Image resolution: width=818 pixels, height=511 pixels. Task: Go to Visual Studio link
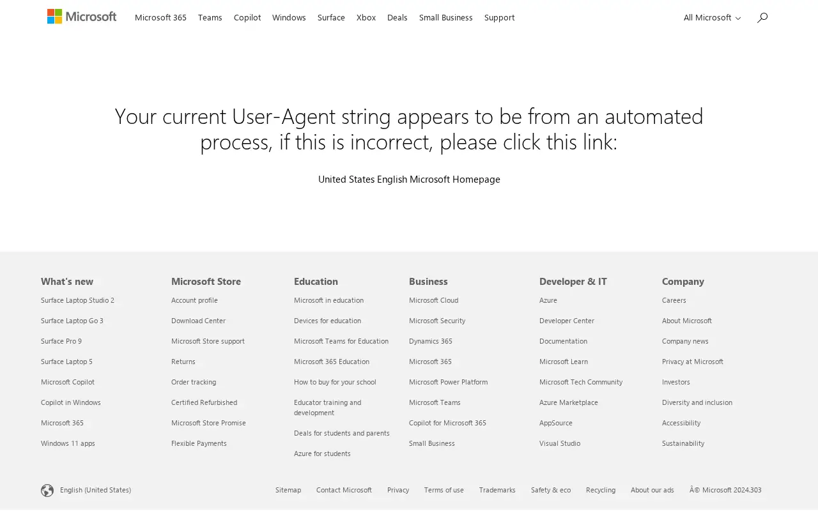pos(560,443)
